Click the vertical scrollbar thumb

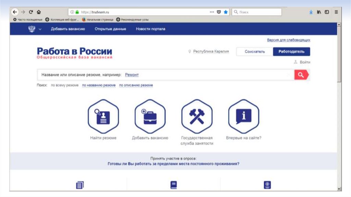(339, 55)
